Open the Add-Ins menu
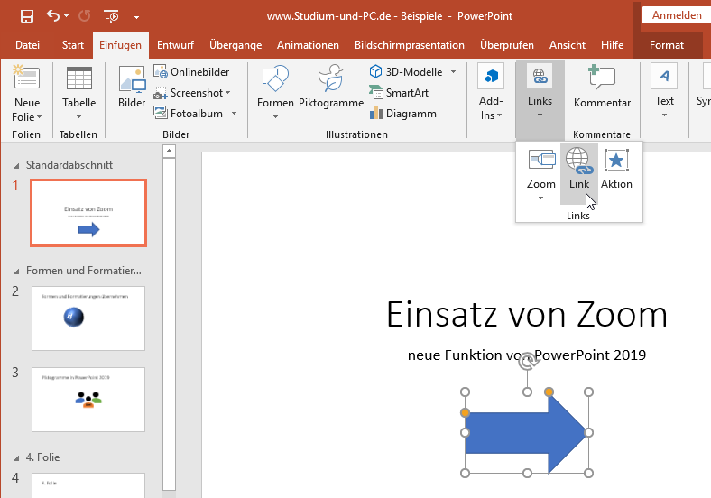Screen dimensions: 711x498 coord(491,93)
